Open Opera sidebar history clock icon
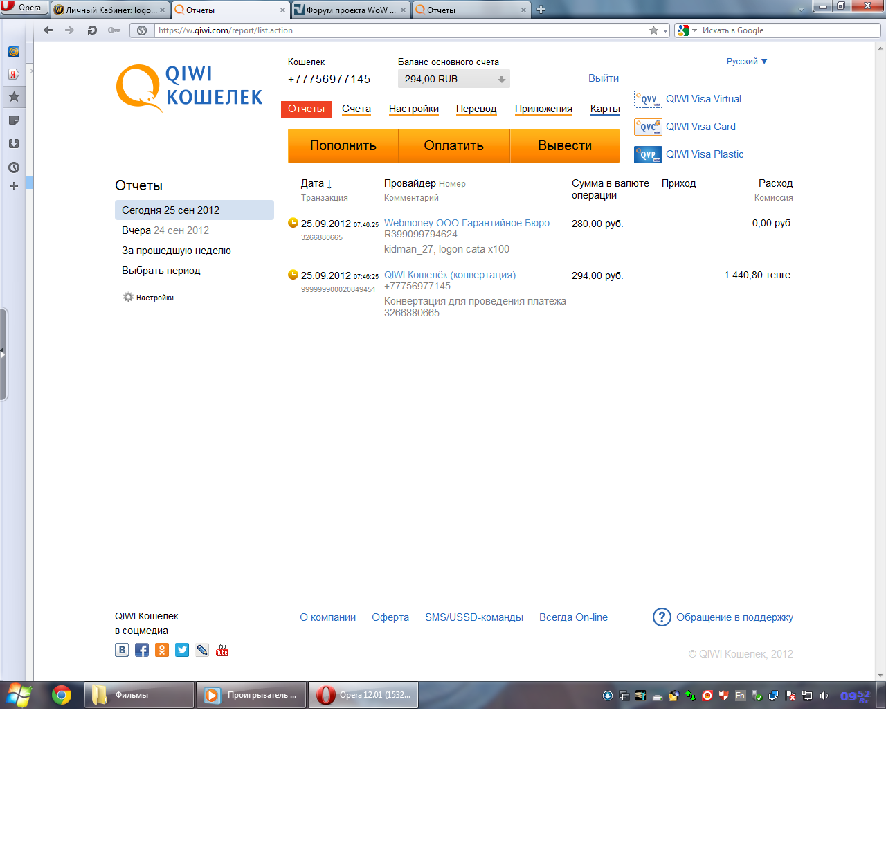Screen dimensions: 886x861 click(14, 167)
